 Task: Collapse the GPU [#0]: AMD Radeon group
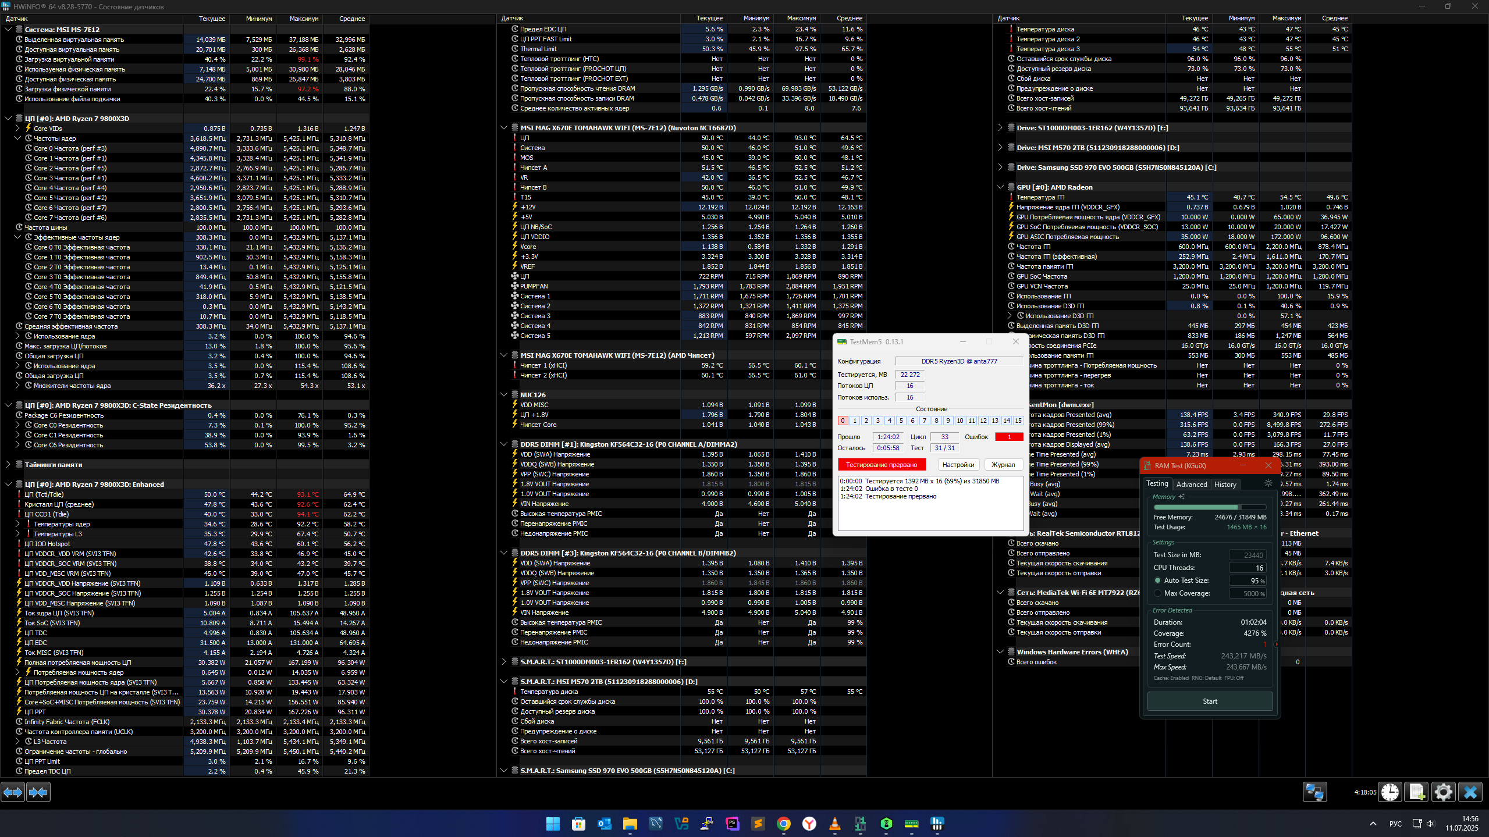[1000, 187]
